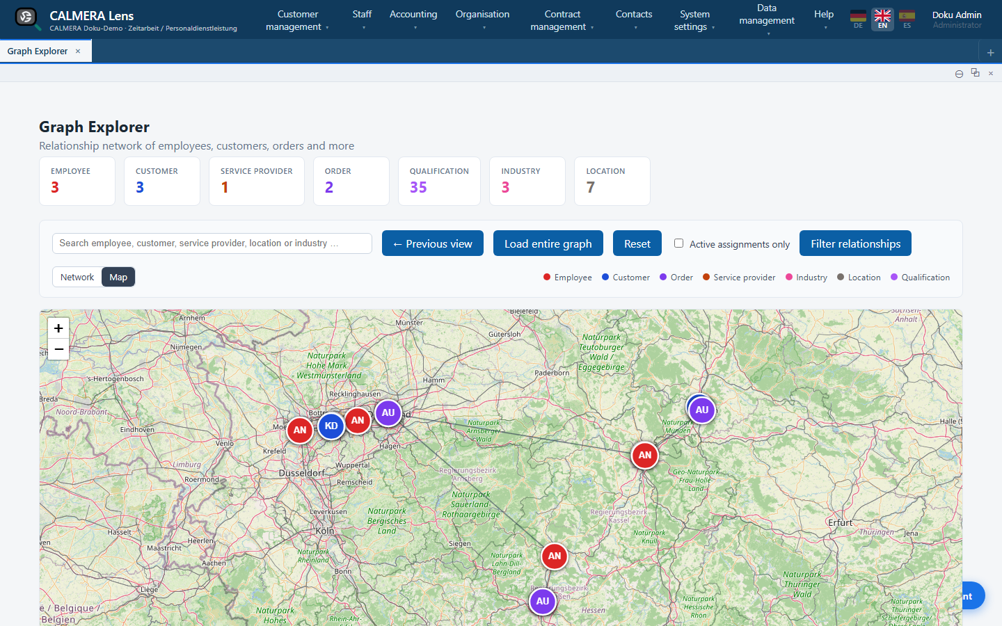Viewport: 1002px width, 626px height.
Task: Zoom out on the map
Action: pos(58,349)
